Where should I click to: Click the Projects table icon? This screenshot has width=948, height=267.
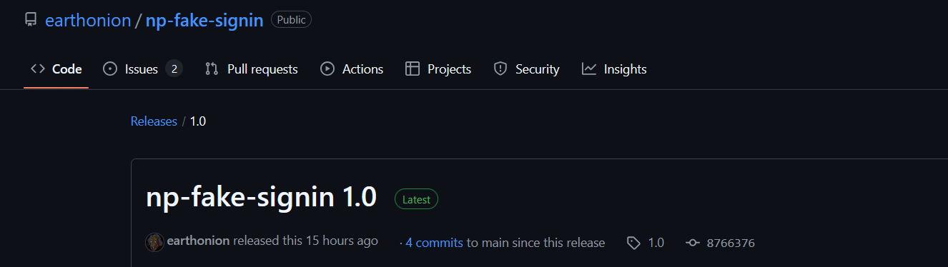[x=413, y=69]
